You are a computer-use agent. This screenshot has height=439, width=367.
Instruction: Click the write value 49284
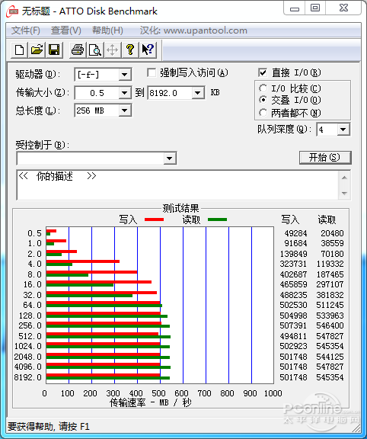tap(295, 233)
